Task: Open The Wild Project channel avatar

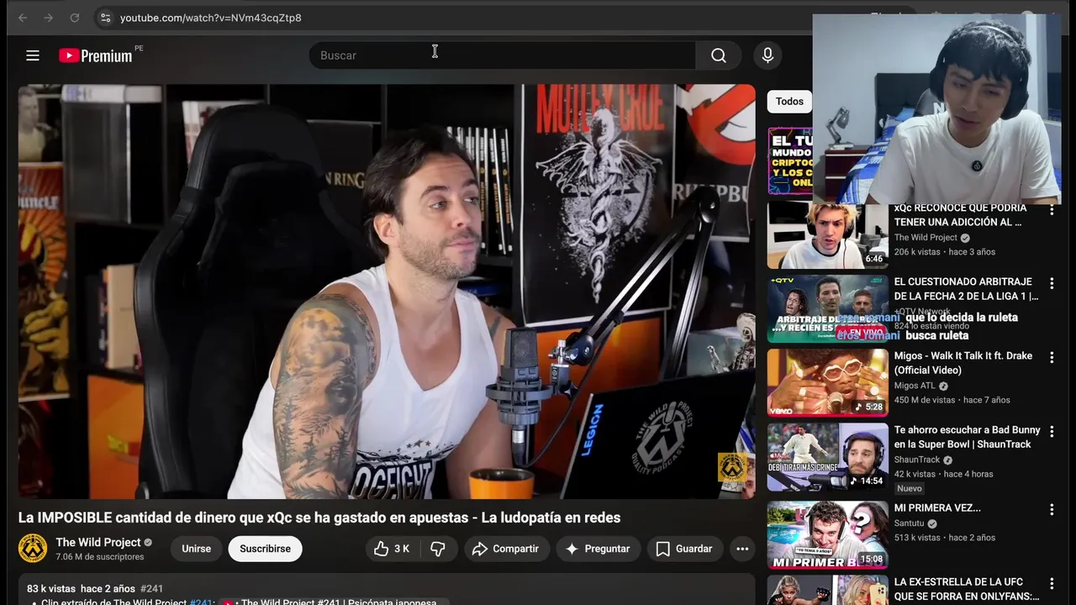Action: 33,549
